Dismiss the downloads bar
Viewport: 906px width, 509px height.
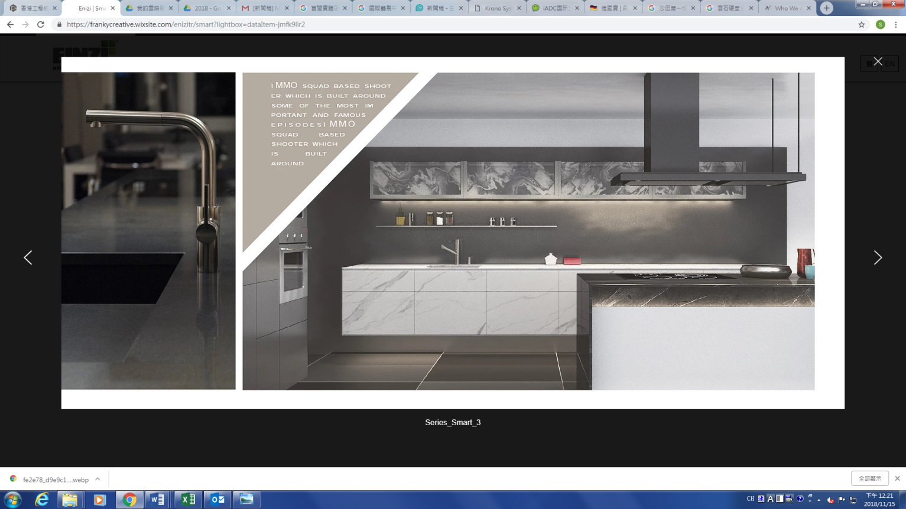coord(897,478)
